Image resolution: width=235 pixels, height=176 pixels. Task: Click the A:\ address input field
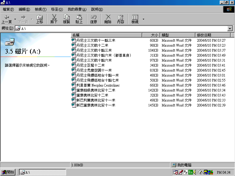pyautogui.click(x=121, y=28)
